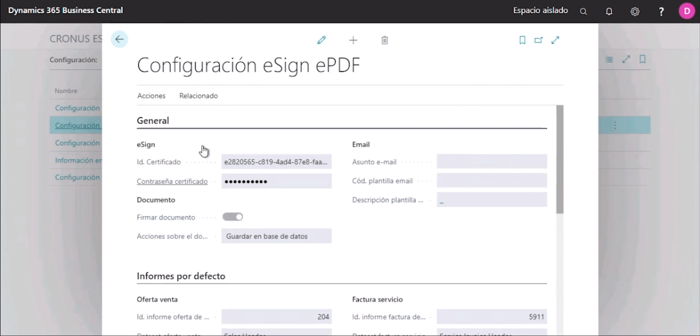Open the Relacionado menu
Image resolution: width=700 pixels, height=336 pixels.
198,96
